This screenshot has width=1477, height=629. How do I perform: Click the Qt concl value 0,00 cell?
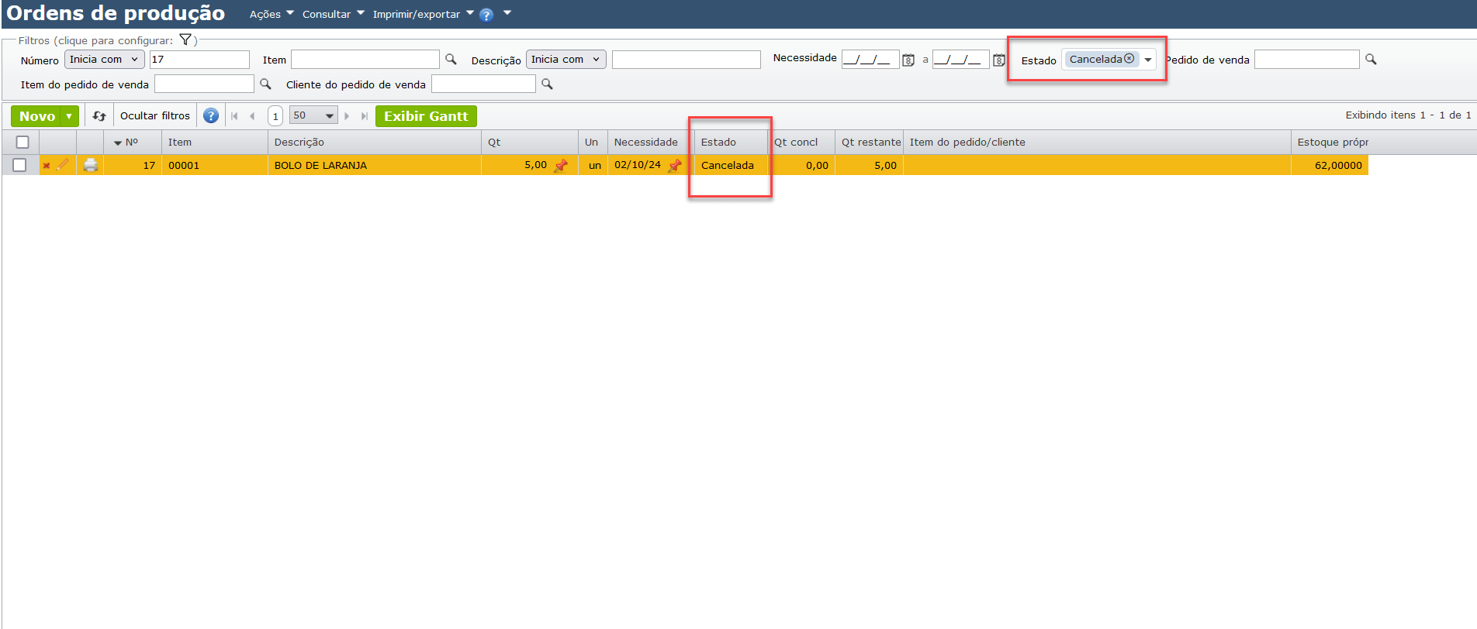(801, 165)
